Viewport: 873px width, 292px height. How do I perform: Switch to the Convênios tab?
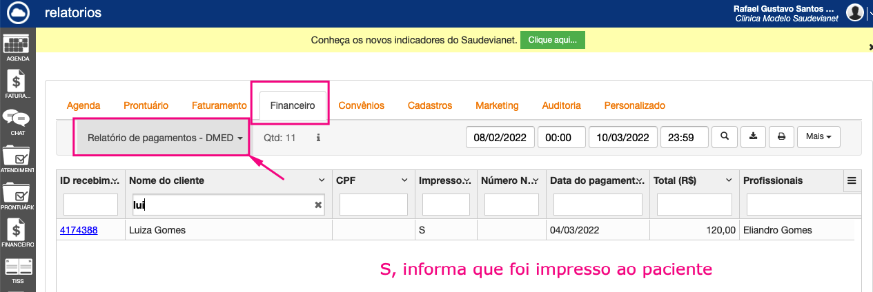coord(361,105)
